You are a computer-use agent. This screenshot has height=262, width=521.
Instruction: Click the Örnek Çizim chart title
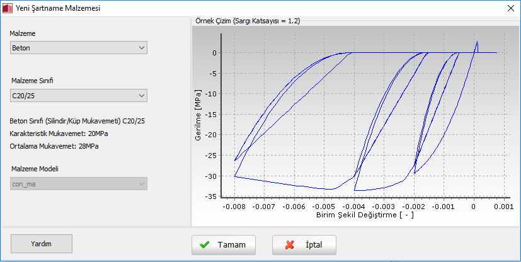point(246,21)
